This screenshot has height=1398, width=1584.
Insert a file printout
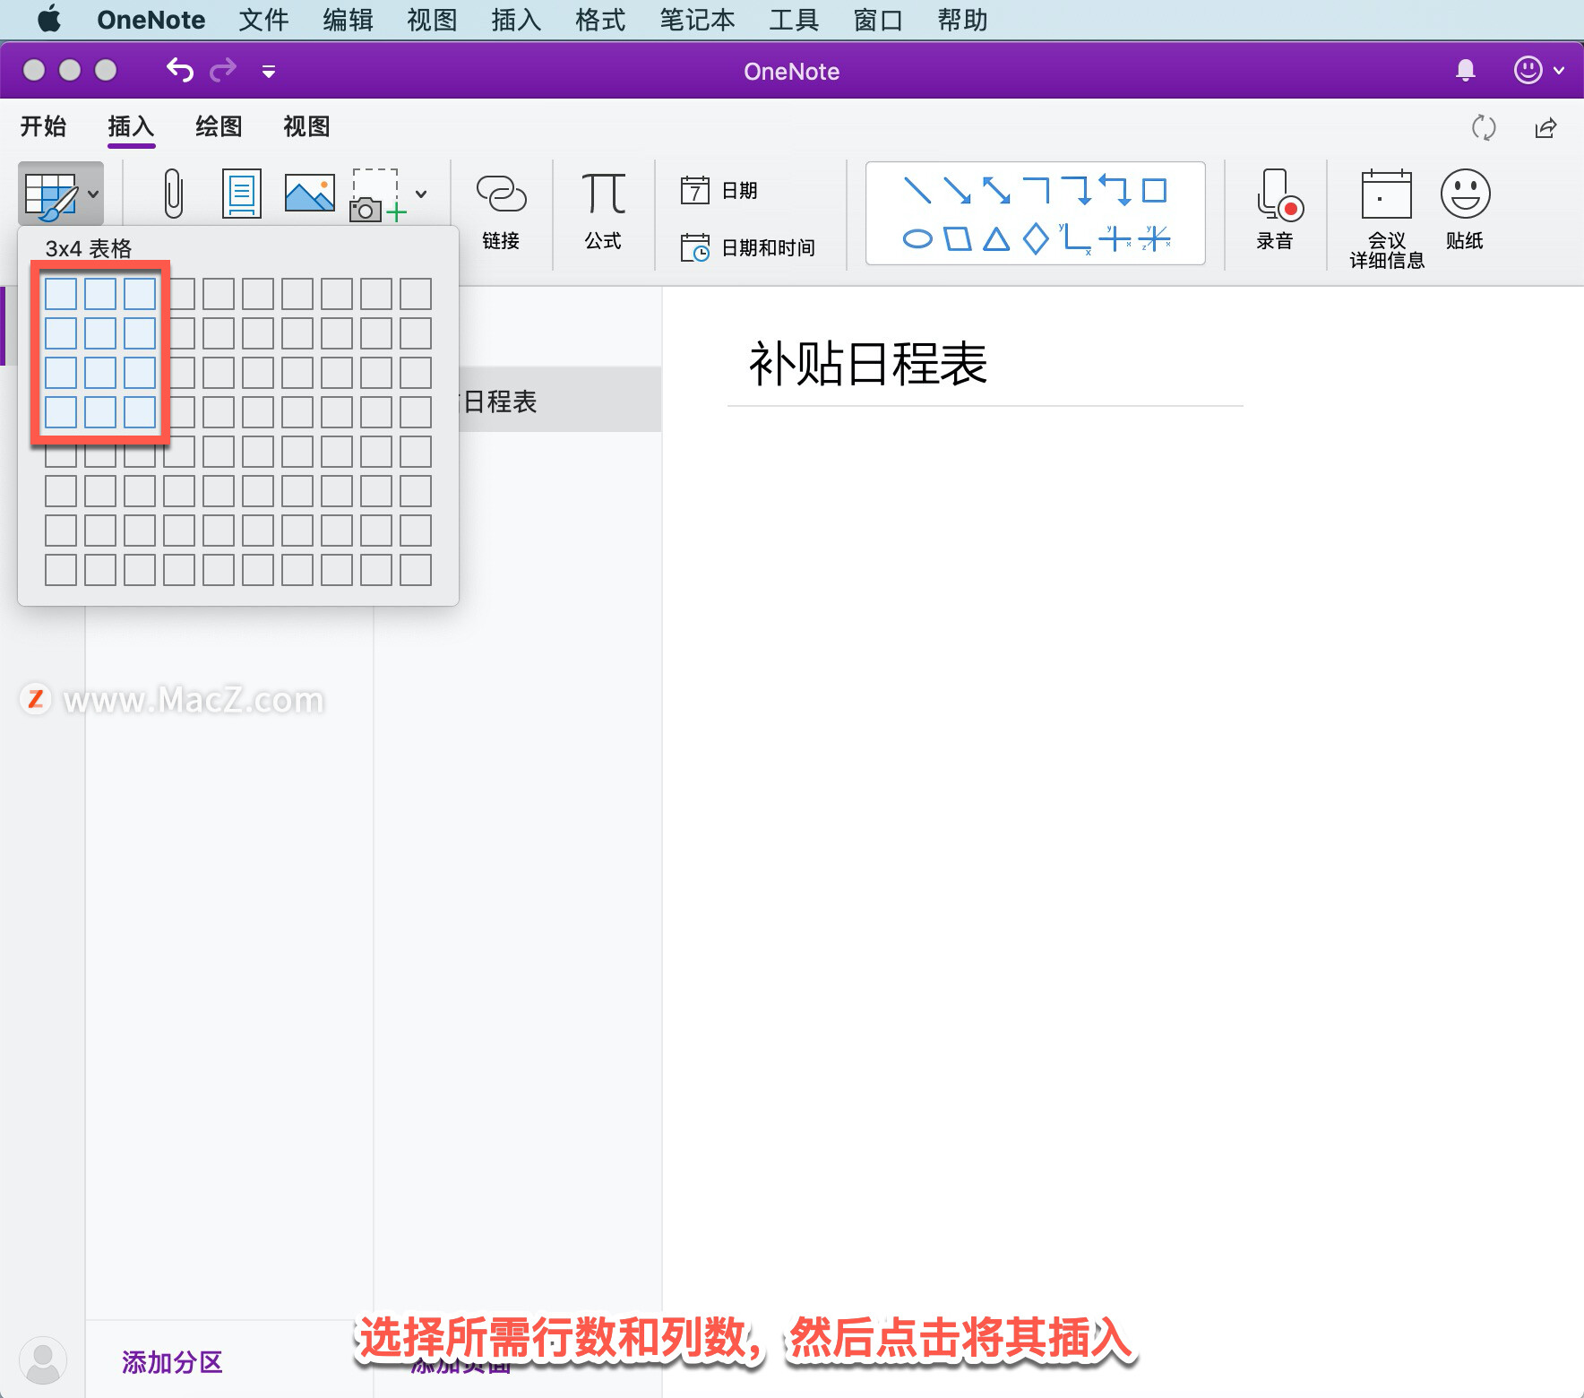(x=242, y=194)
